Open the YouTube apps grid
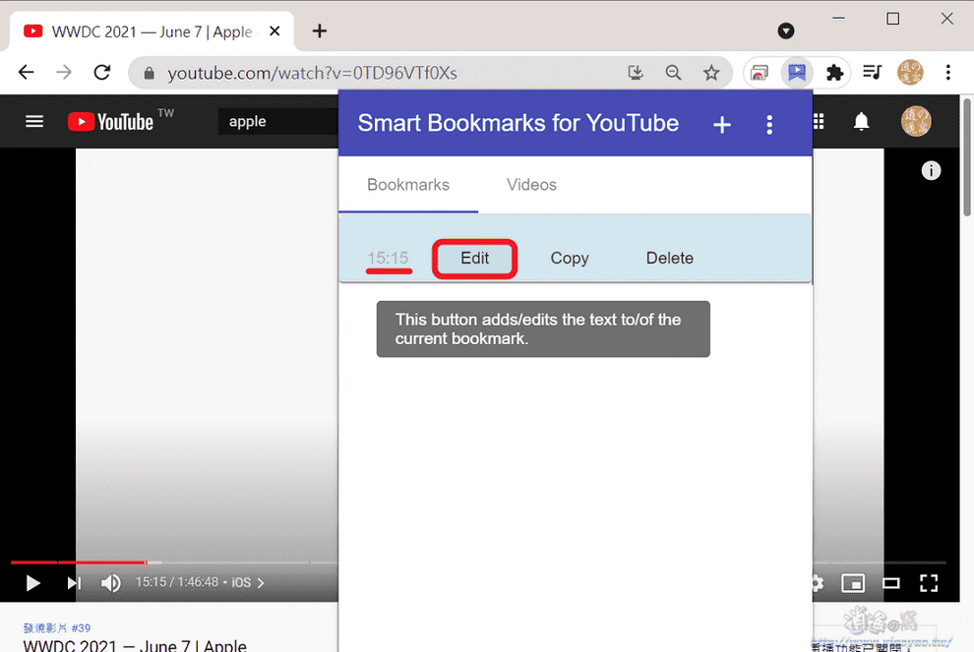Viewport: 974px width, 652px height. [818, 121]
